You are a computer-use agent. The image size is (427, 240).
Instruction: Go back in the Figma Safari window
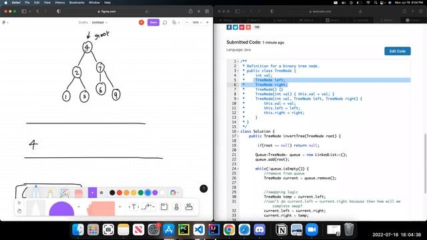pyautogui.click(x=37, y=11)
